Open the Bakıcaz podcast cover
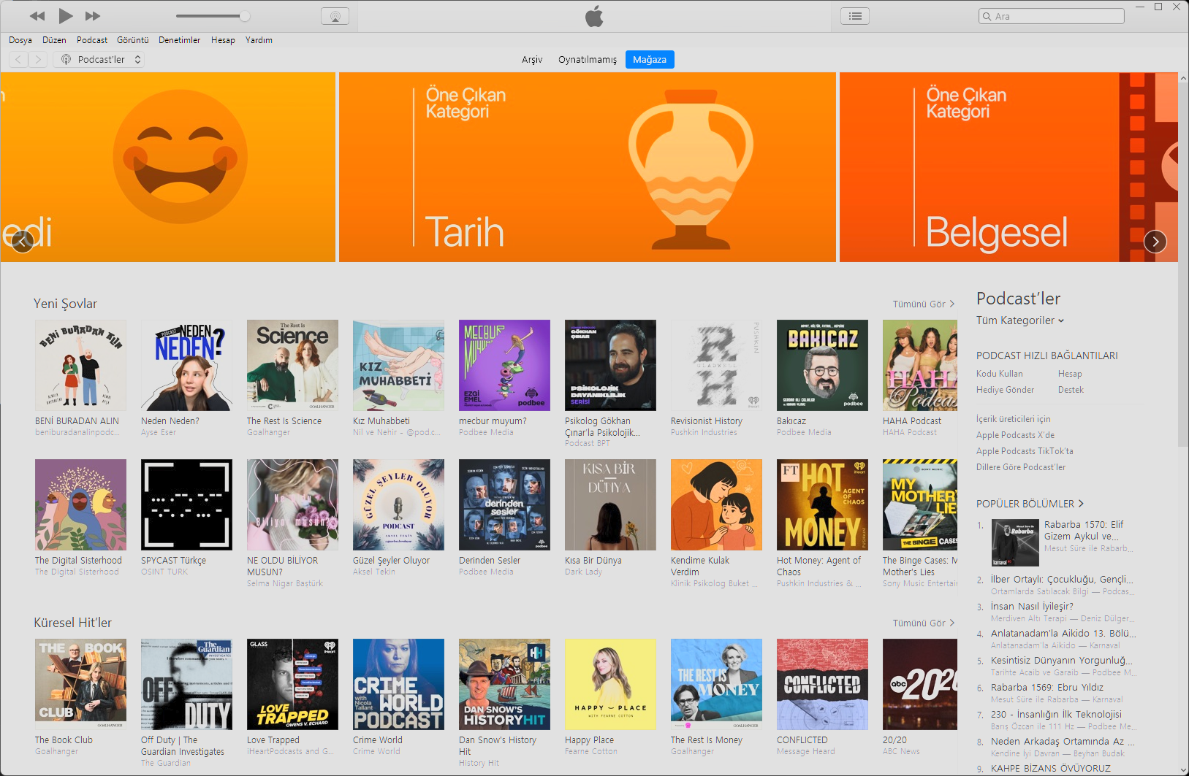Screen dimensions: 1189x776 (x=822, y=365)
